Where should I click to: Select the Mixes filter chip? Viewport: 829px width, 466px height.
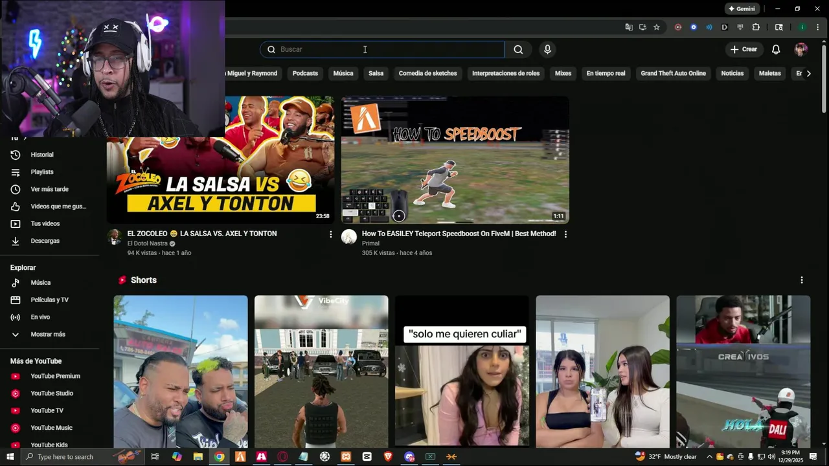coord(563,73)
